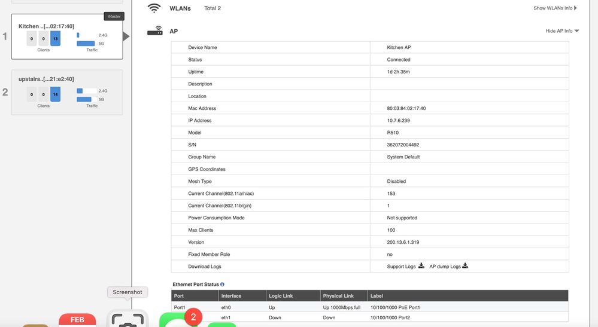Click the WLANs Wi-Fi icon
Image resolution: width=598 pixels, height=327 pixels.
(x=154, y=8)
